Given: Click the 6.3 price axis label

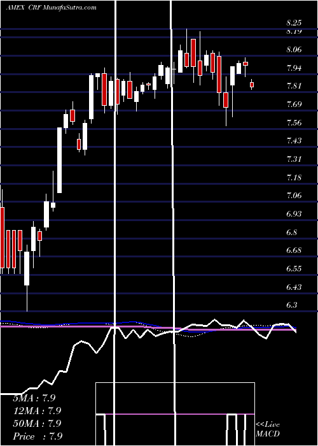Looking at the screenshot, I should click(291, 305).
